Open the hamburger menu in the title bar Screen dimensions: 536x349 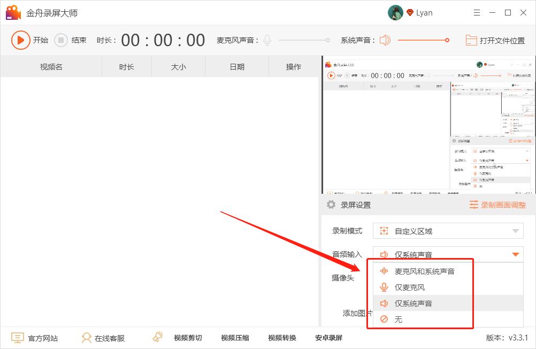coord(477,12)
